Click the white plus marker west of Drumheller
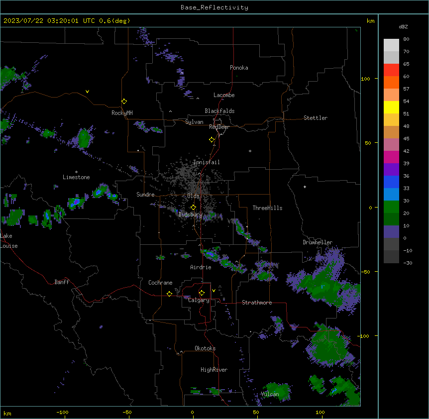The height and width of the screenshot is (419, 429). pos(305,187)
